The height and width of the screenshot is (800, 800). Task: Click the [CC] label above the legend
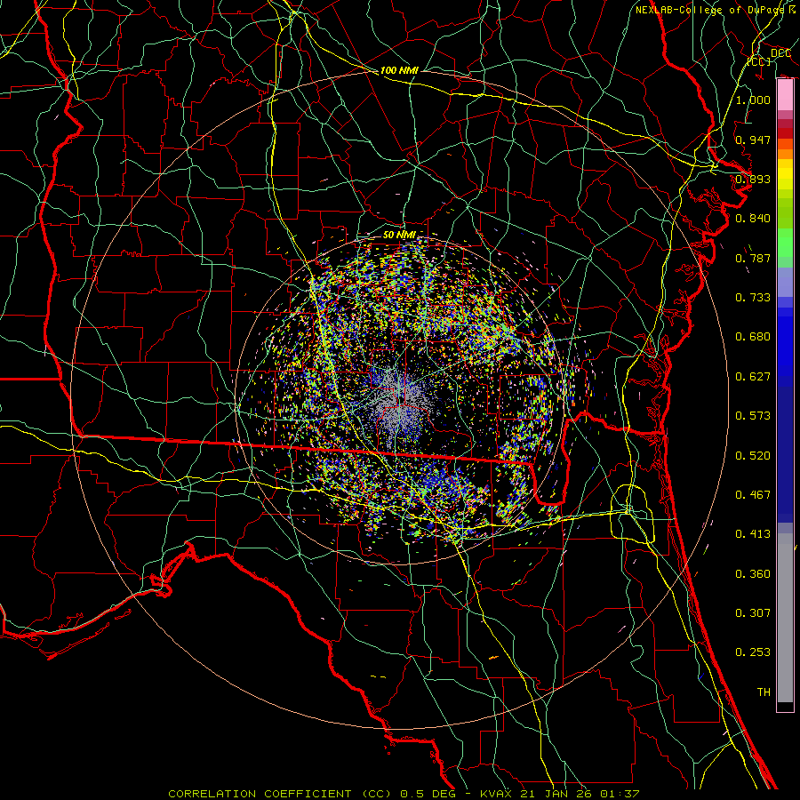tap(759, 61)
